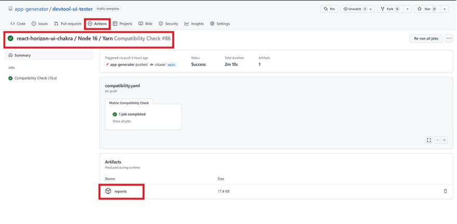Click the compatibility.yaml workflow title

tap(123, 86)
